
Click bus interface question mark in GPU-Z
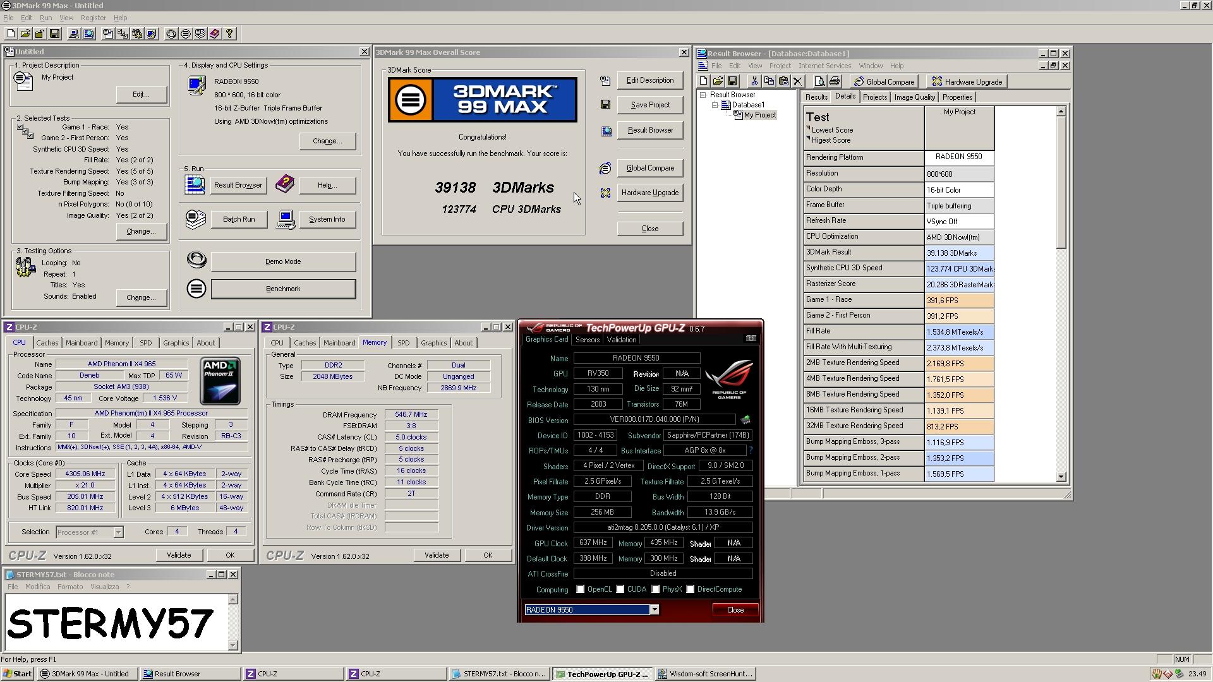click(751, 451)
